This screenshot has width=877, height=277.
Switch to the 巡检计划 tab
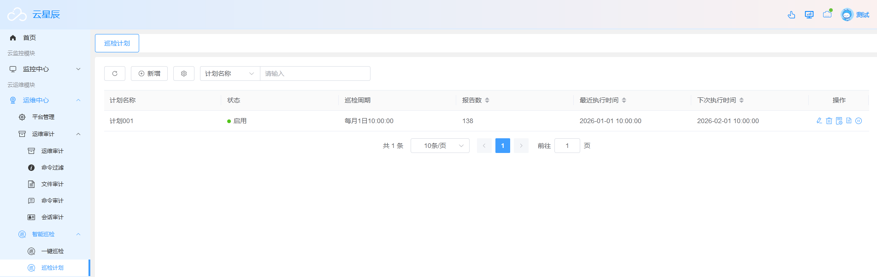(x=117, y=43)
